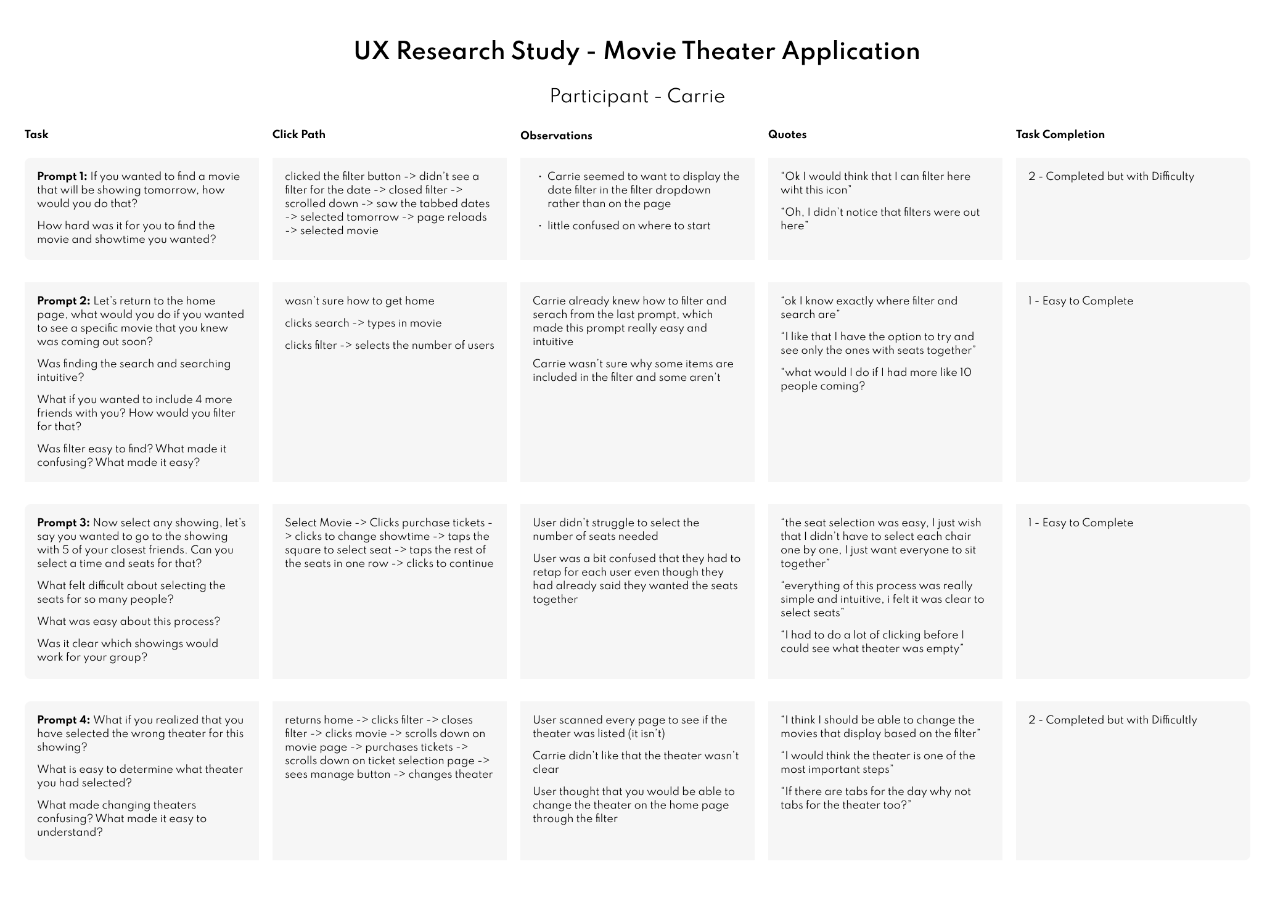Screen dimensions: 1275x901
Task: Click Prompt 3 click path starting "Select Movie"
Action: [388, 543]
